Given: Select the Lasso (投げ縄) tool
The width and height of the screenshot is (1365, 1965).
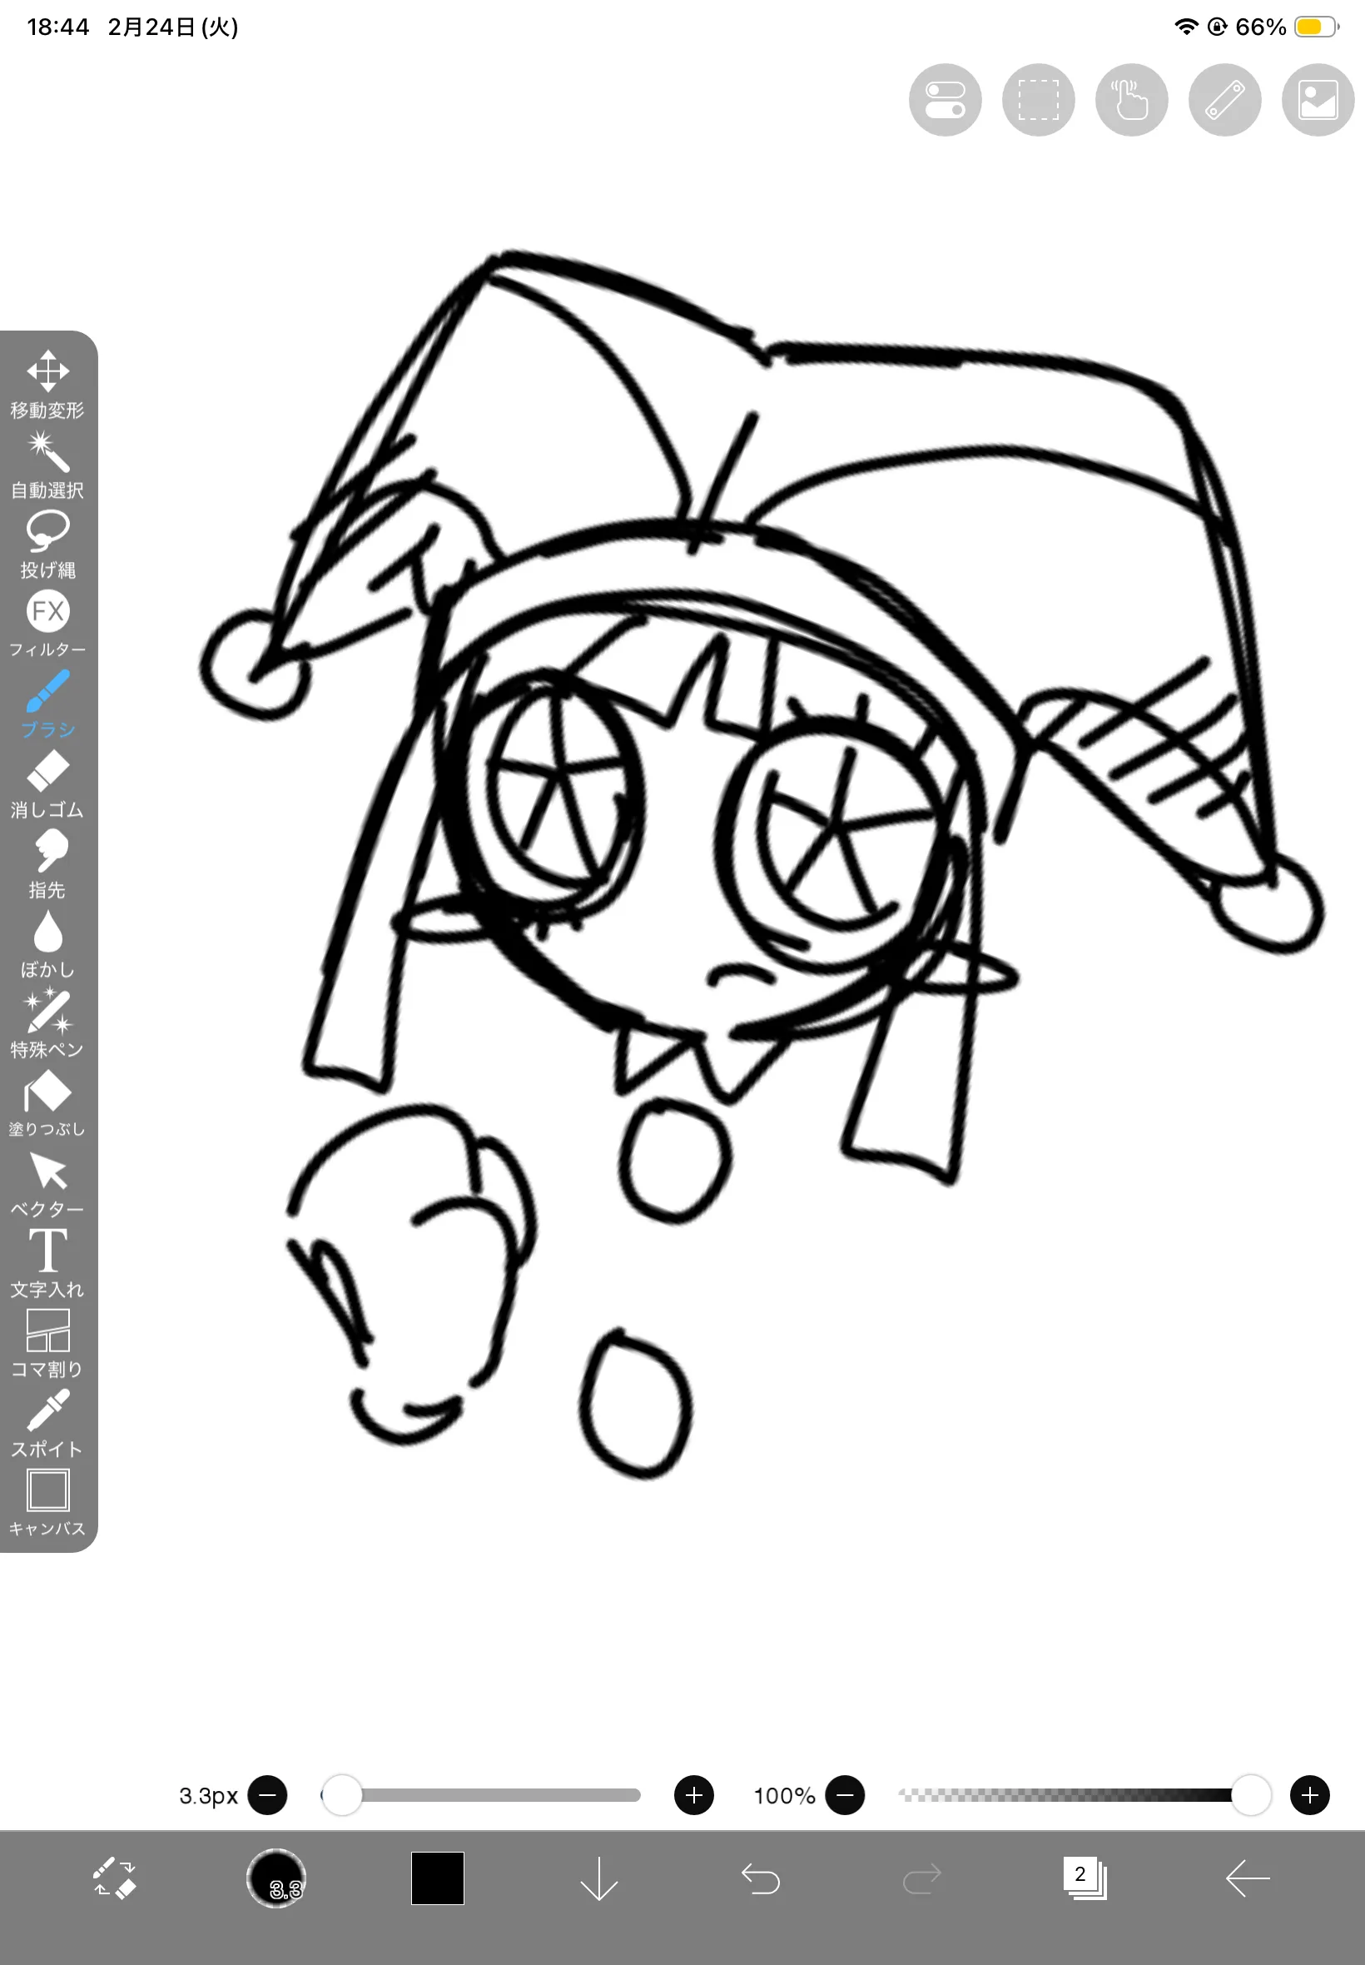Looking at the screenshot, I should (x=48, y=544).
